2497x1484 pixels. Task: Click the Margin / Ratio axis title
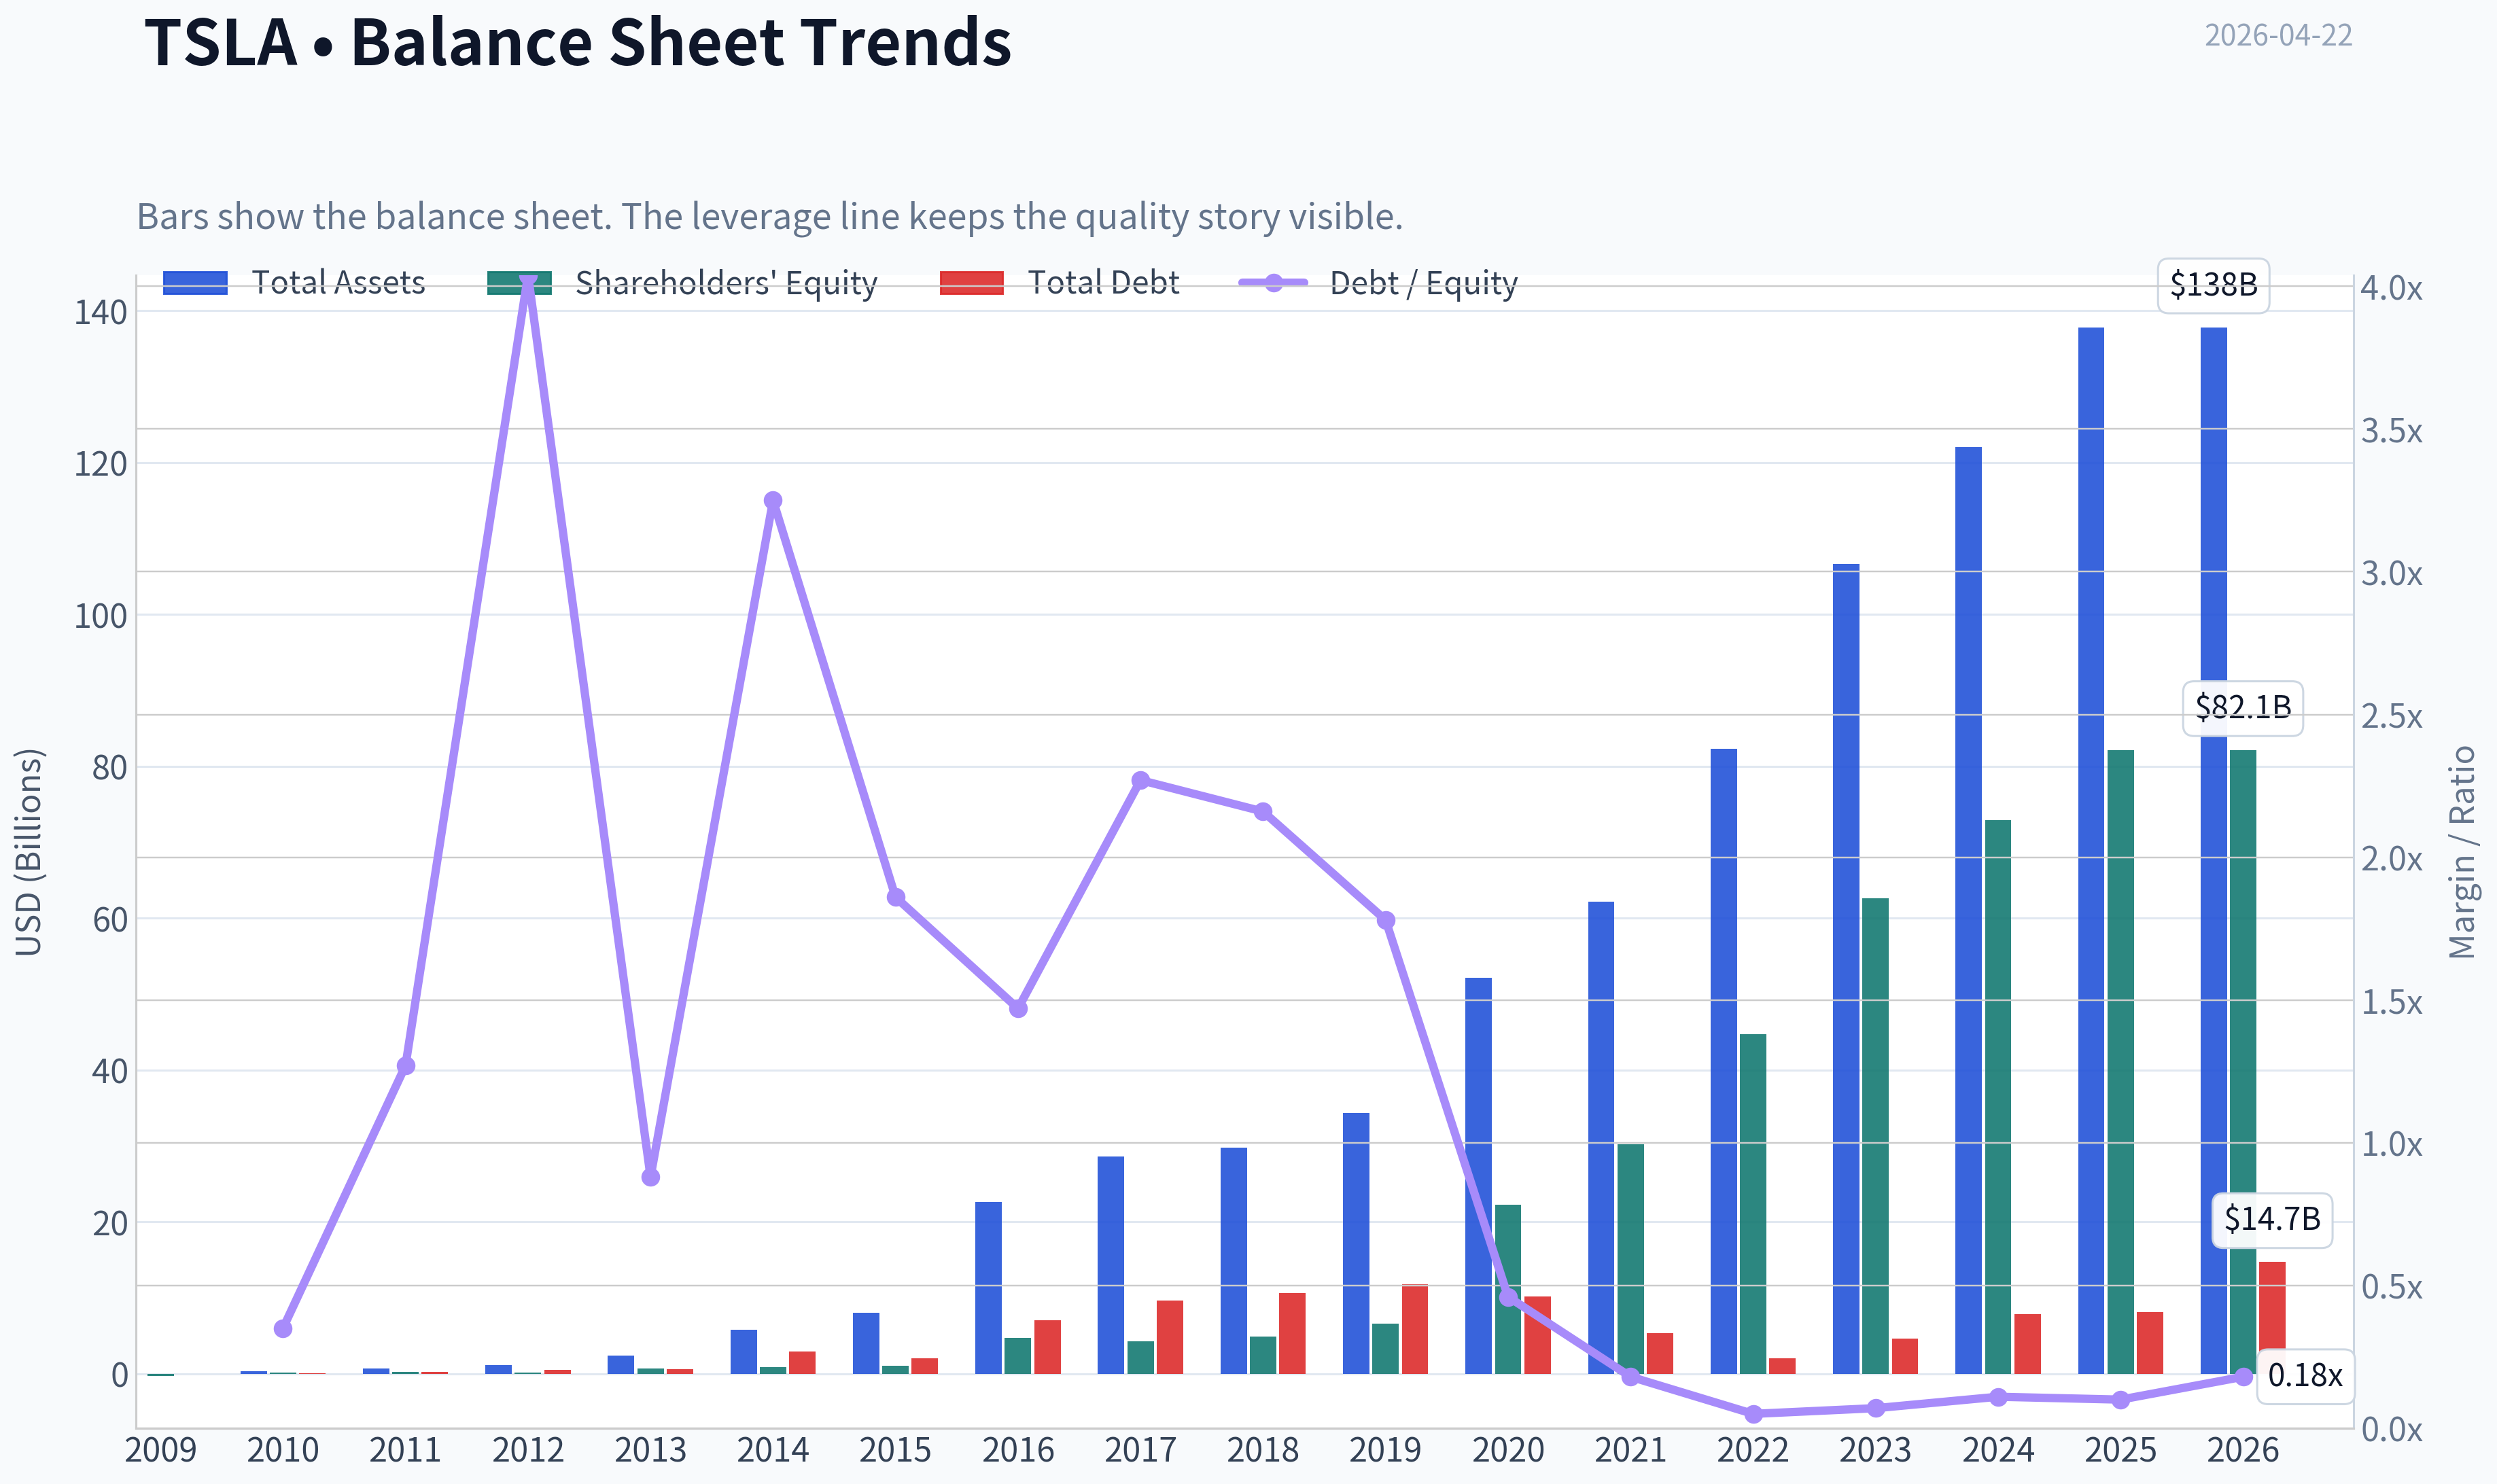tap(2462, 852)
